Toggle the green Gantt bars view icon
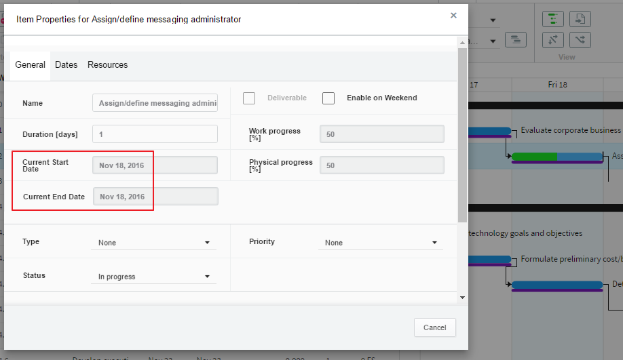623x360 pixels. click(x=552, y=19)
